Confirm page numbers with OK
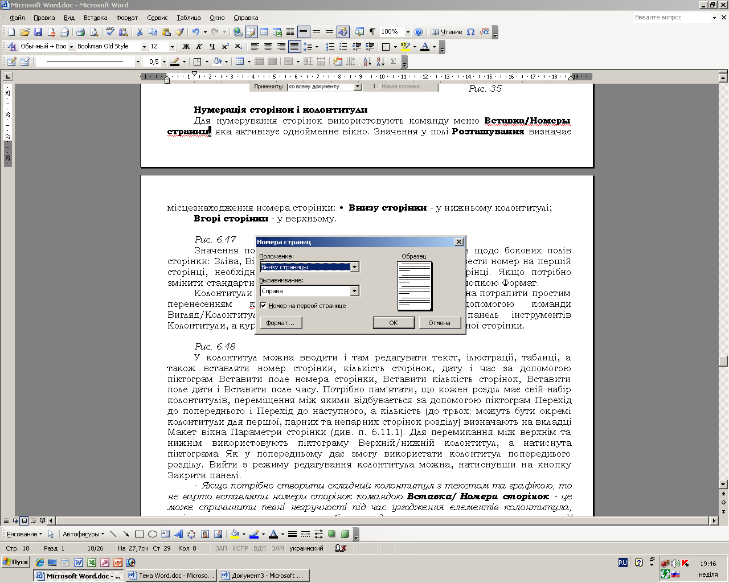Screen dimensions: 729x583 (394, 323)
